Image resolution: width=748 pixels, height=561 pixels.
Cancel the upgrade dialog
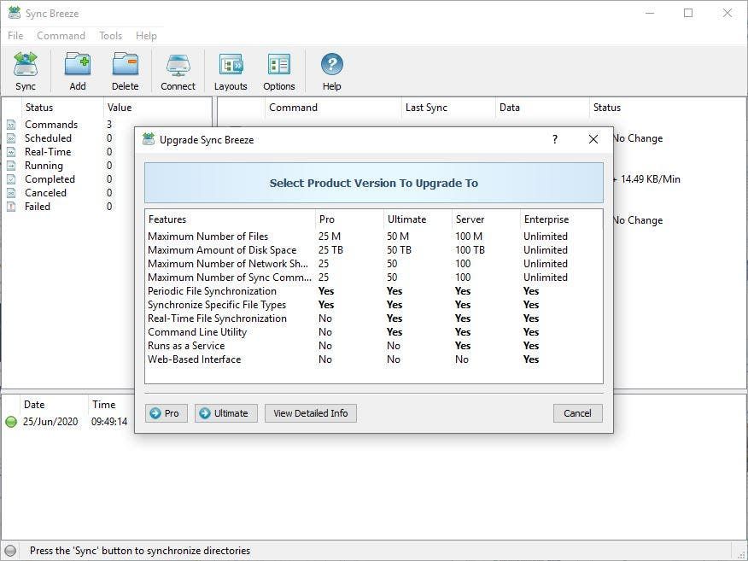578,413
